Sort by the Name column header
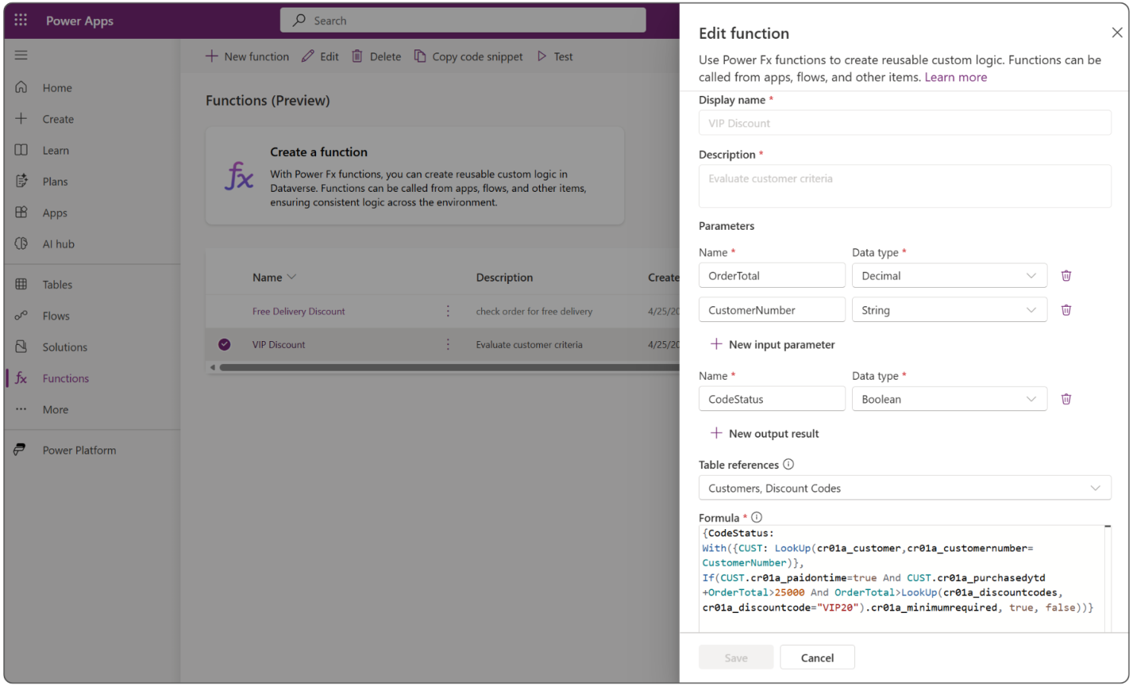The image size is (1133, 686). [274, 277]
